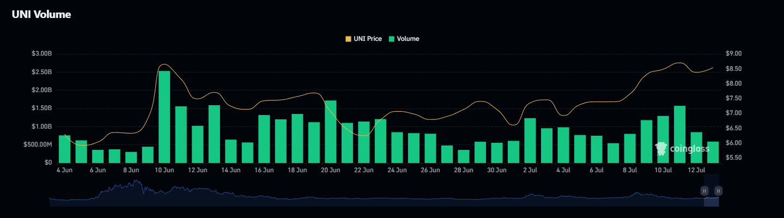Click the 24 Jun volume bar
784x218 pixels.
tap(397, 147)
